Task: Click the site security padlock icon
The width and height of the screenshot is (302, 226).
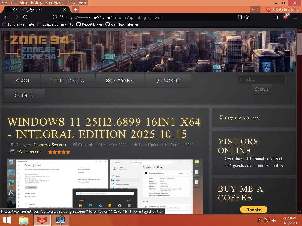Action: click(x=61, y=17)
